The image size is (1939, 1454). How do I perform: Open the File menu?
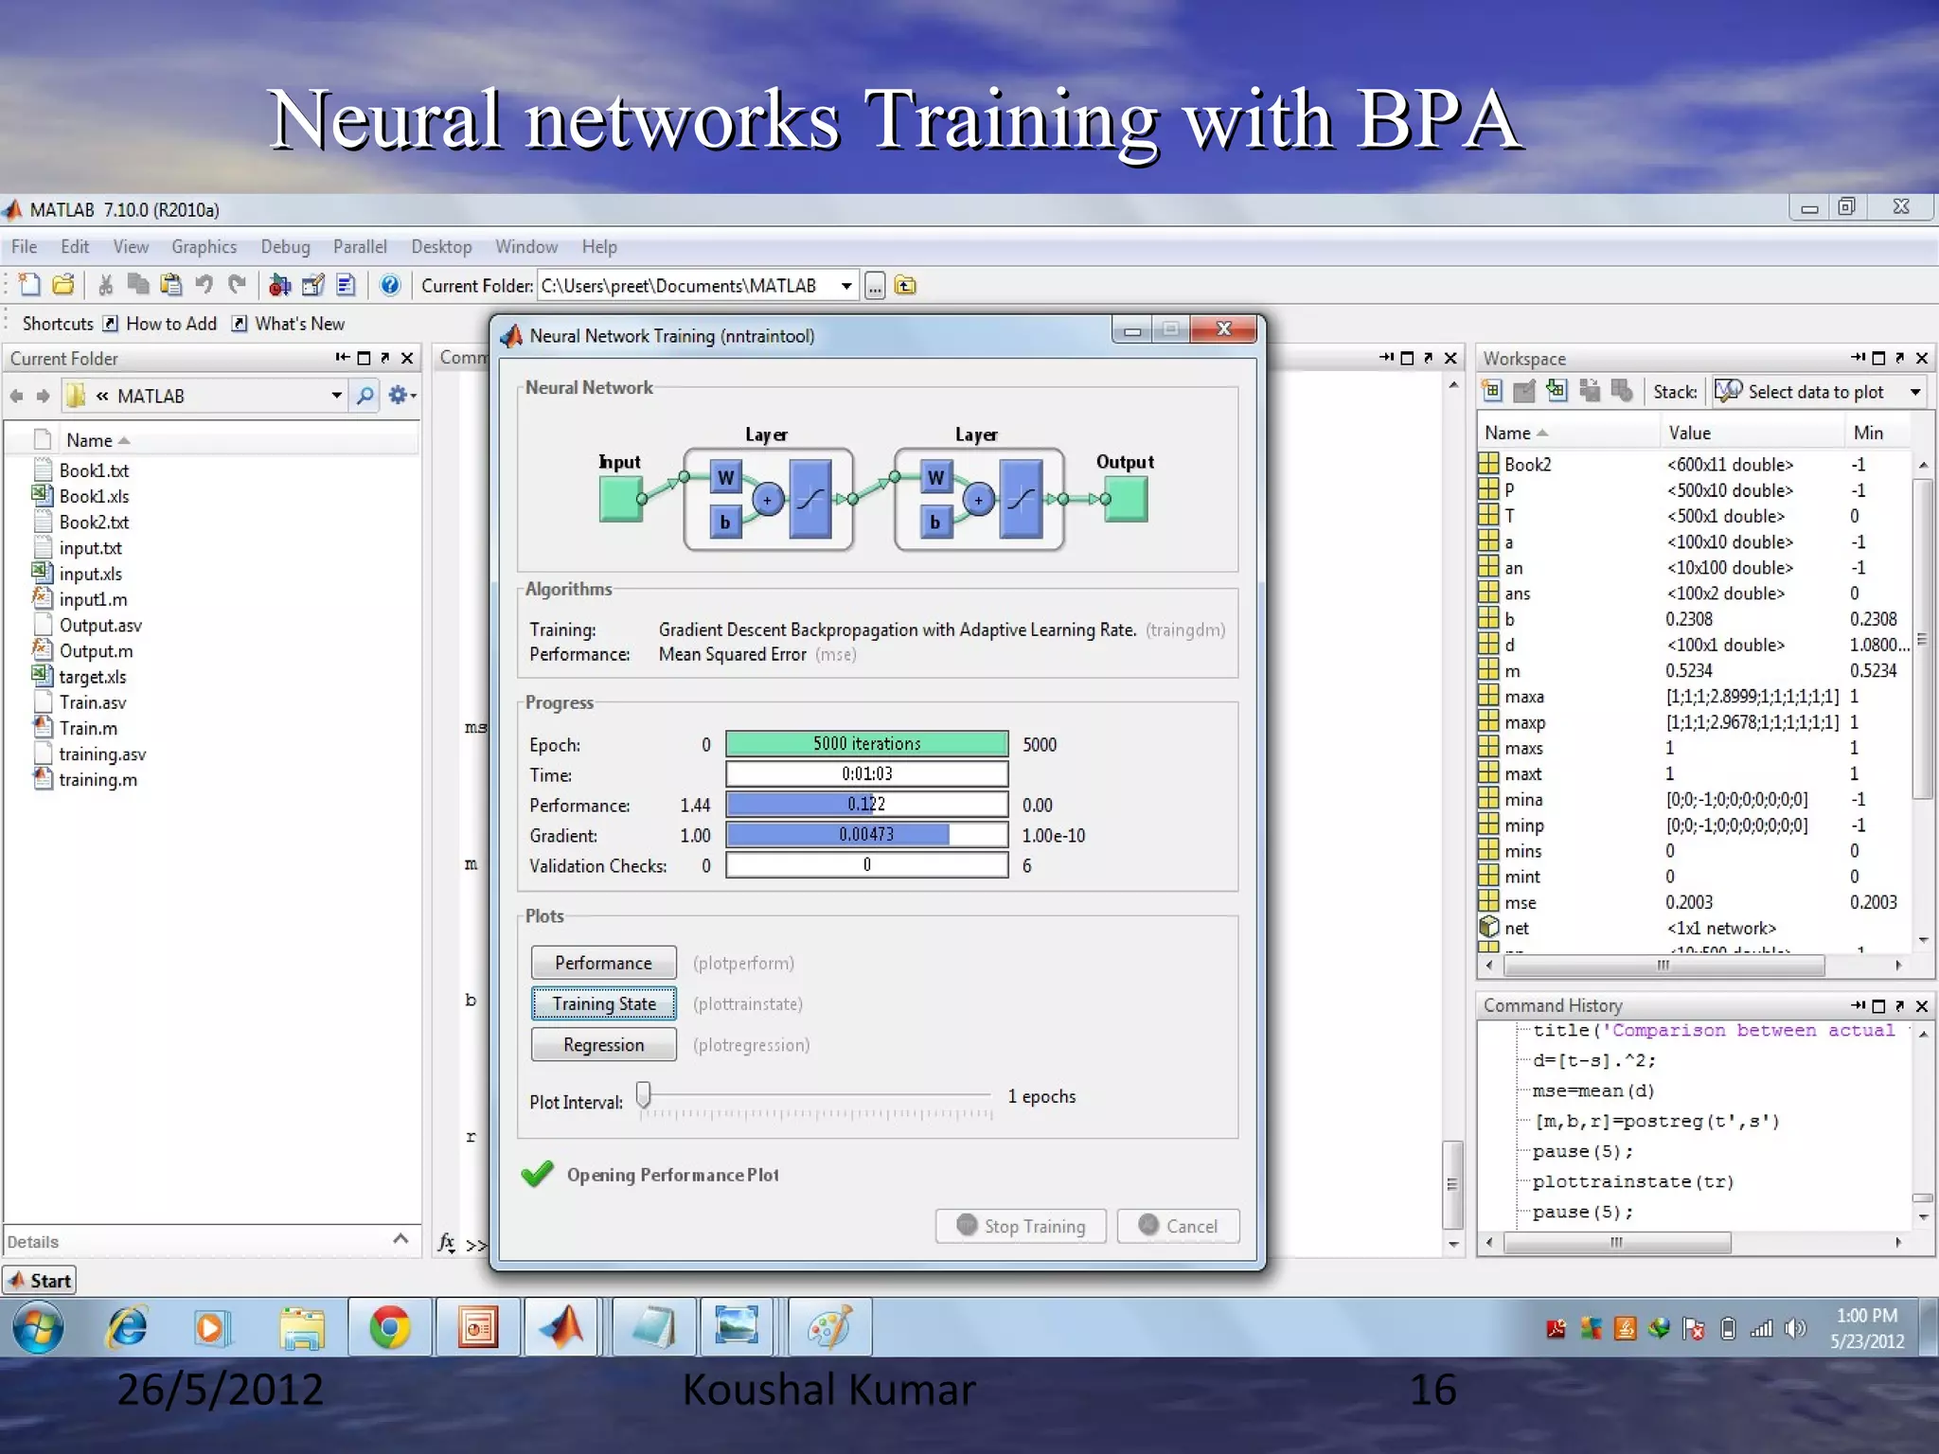click(25, 247)
